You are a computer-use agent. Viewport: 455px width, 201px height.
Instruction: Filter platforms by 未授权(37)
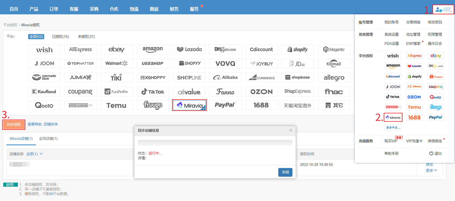tap(86, 37)
